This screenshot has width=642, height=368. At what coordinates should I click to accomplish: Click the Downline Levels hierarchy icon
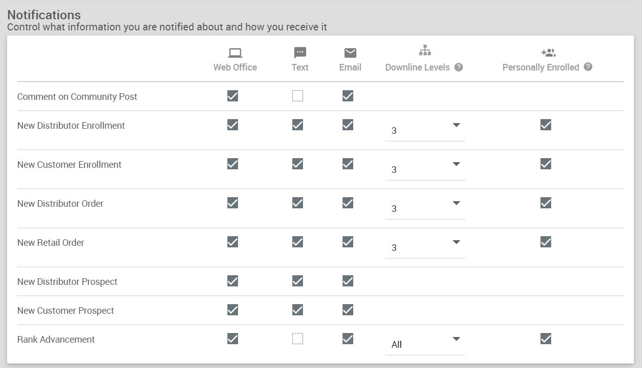coord(425,50)
